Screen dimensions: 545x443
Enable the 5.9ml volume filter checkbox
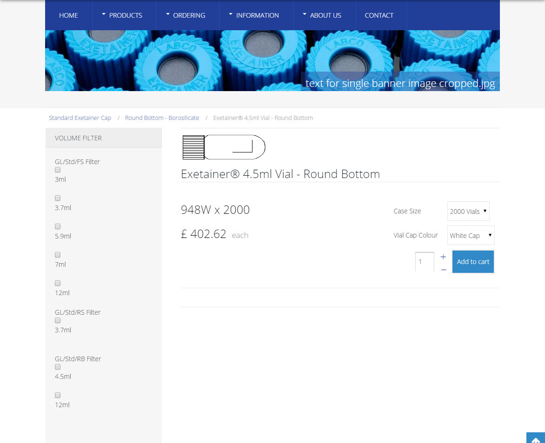pos(58,226)
